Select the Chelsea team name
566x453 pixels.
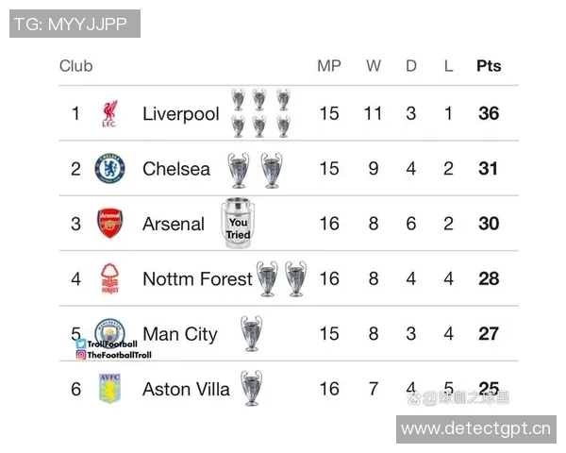click(x=176, y=169)
